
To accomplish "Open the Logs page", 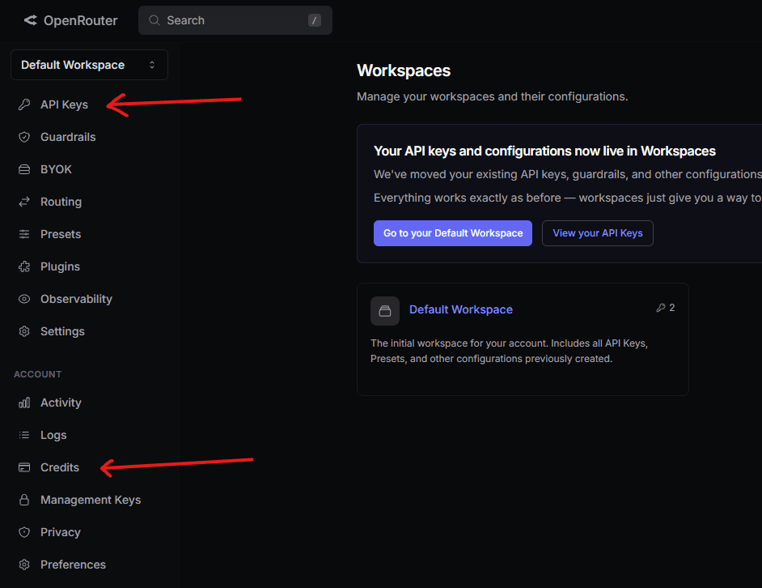I will pos(53,435).
